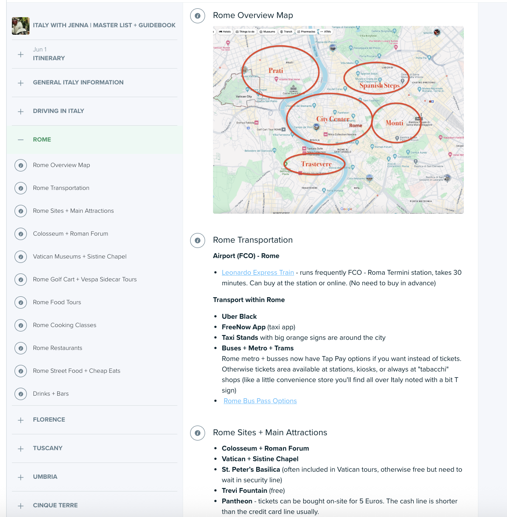The width and height of the screenshot is (507, 517).
Task: Click the Trastevere label on the map
Action: point(316,164)
